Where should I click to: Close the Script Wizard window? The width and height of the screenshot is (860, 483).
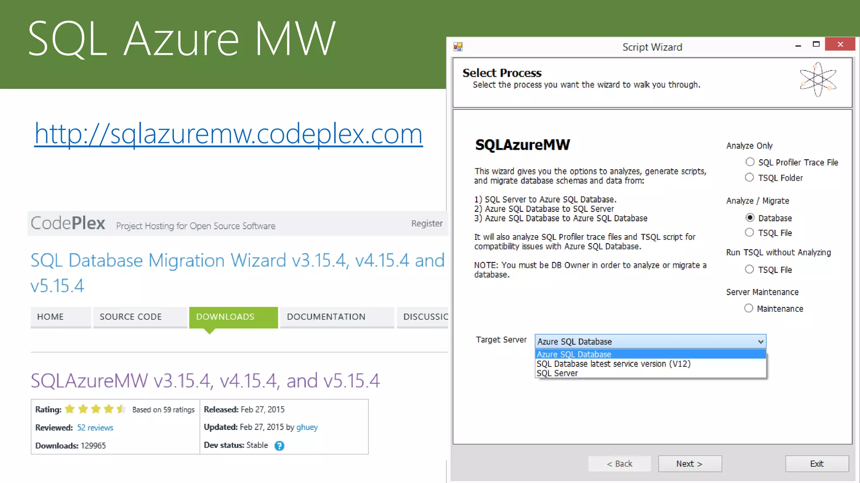pyautogui.click(x=840, y=44)
